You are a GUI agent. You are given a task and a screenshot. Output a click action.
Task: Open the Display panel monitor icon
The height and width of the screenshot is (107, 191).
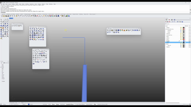tap(172, 20)
